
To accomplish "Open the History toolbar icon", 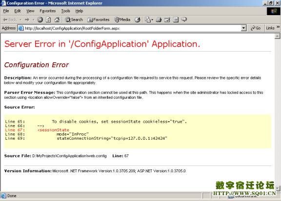I will point(138,19).
